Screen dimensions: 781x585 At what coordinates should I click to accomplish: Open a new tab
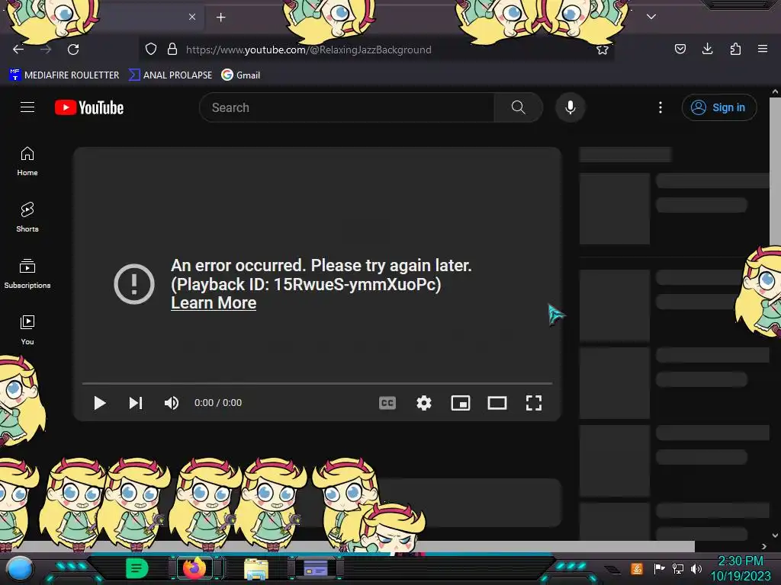221,18
